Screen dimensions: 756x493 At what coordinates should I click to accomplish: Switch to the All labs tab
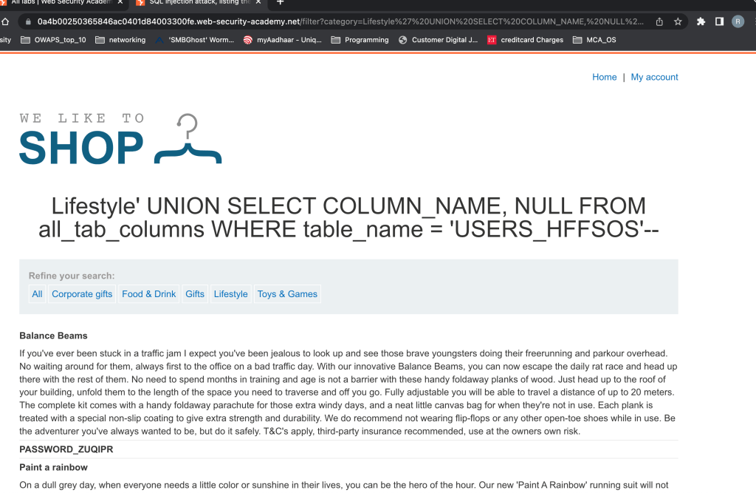tap(59, 3)
